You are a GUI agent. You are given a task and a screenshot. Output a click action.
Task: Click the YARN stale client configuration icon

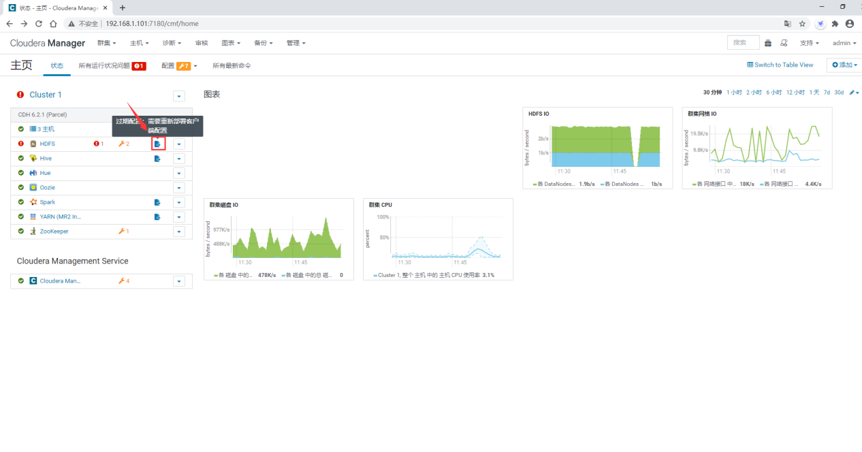pos(157,217)
